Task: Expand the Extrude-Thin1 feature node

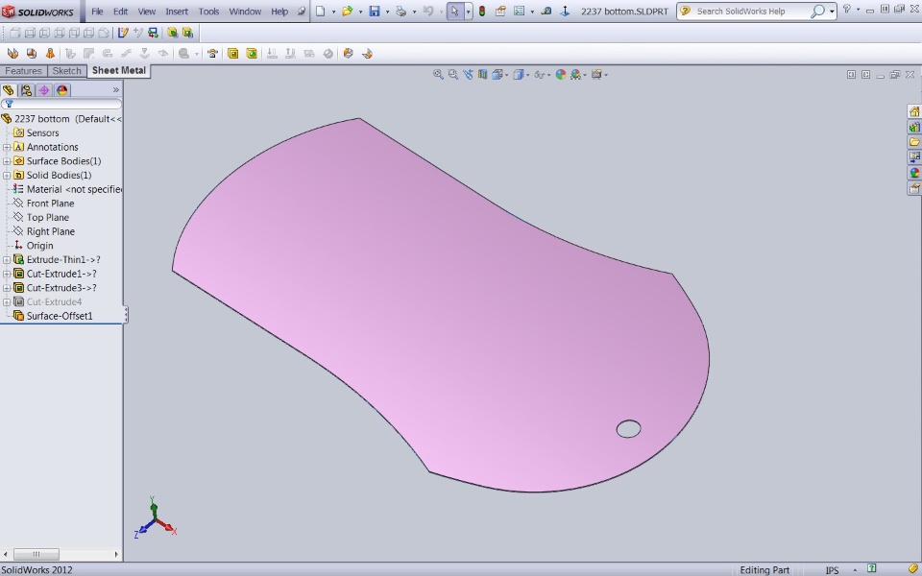Action: (x=7, y=260)
